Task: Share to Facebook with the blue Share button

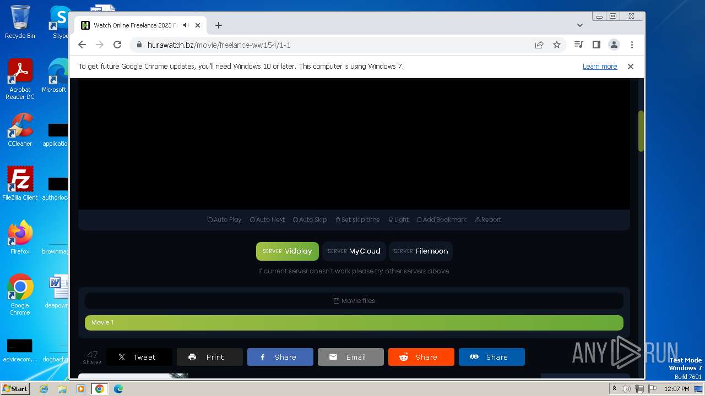Action: [x=280, y=357]
